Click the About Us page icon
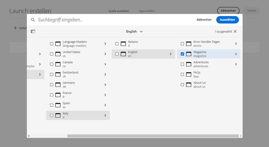This screenshot has width=269, height=147. (189, 85)
